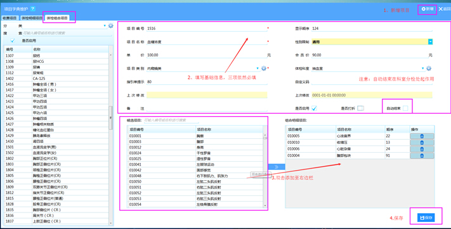Select row 1501 in the left list
The image size is (451, 229).
pyautogui.click(x=56, y=147)
